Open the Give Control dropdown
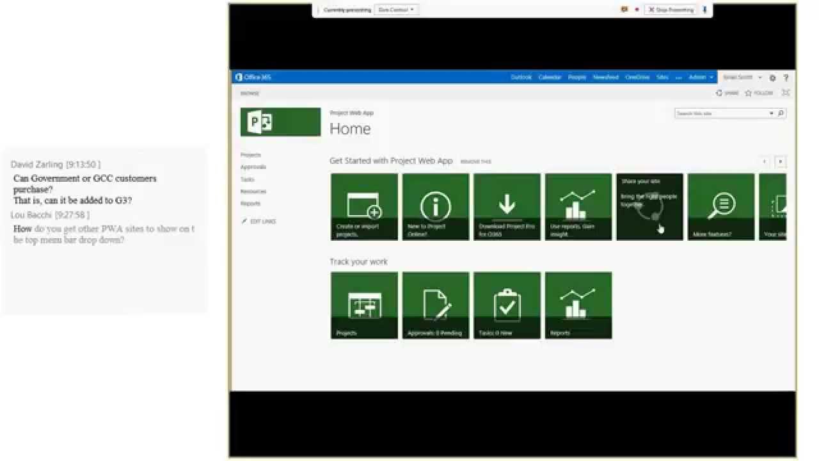 point(396,10)
